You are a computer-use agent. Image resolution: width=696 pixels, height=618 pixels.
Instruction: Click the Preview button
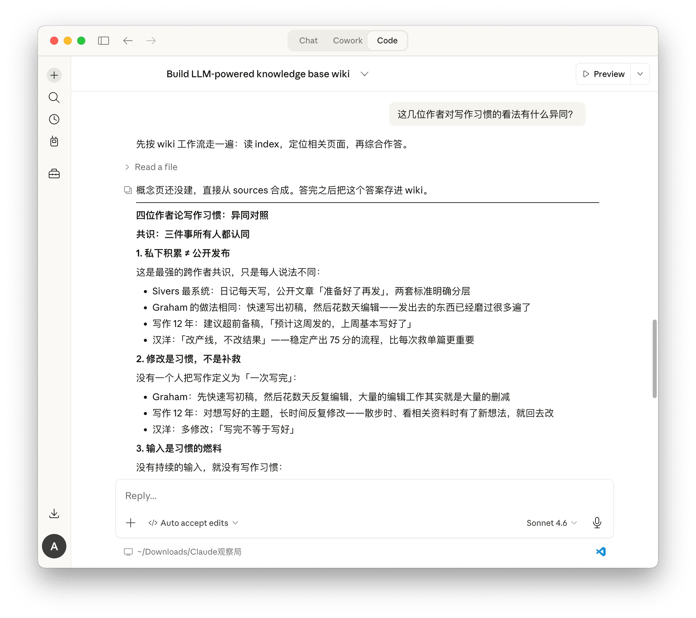point(603,74)
